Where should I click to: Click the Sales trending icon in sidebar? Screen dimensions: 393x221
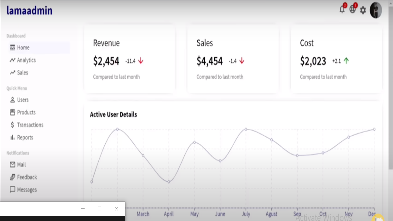(12, 73)
